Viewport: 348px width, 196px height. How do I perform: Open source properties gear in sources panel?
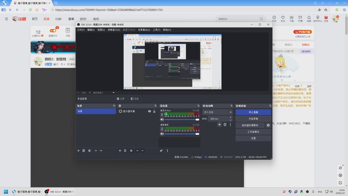pos(131,151)
